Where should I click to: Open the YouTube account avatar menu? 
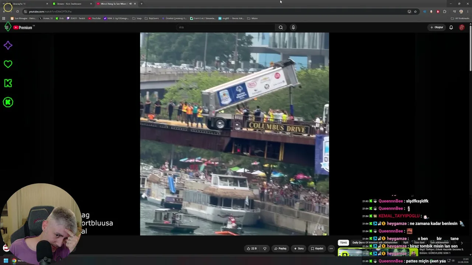[462, 27]
